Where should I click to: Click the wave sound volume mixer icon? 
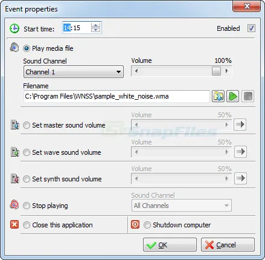(x=14, y=152)
